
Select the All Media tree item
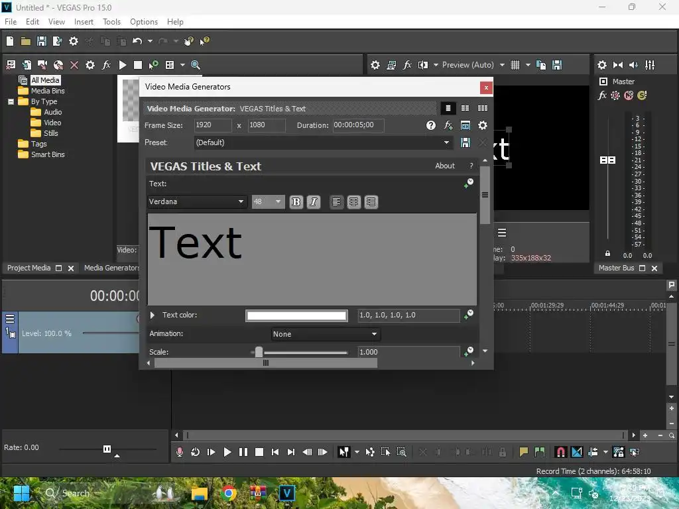click(45, 80)
